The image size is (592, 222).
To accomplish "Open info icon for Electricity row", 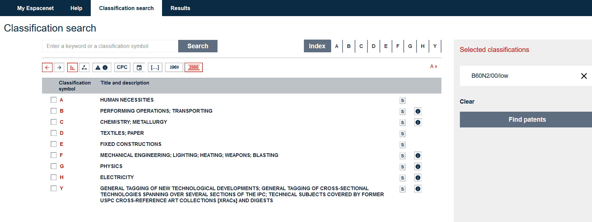I will click(418, 178).
